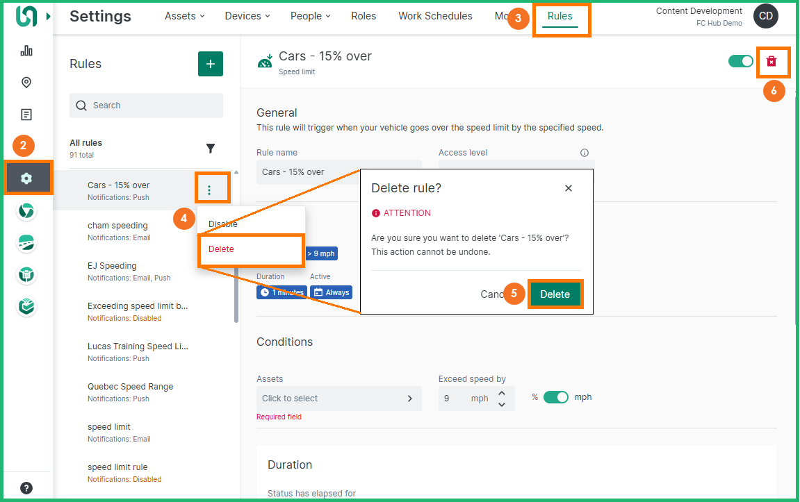Click the filter funnel icon for rules
The width and height of the screenshot is (800, 502).
(x=211, y=149)
